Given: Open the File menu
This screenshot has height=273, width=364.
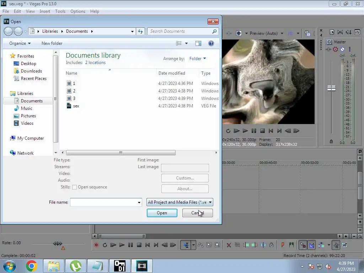Looking at the screenshot, I should click(x=6, y=11).
